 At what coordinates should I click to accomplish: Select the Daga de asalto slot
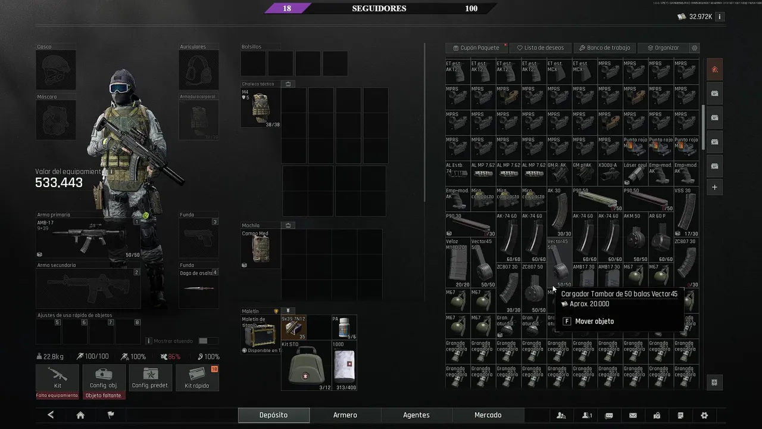[x=199, y=289]
